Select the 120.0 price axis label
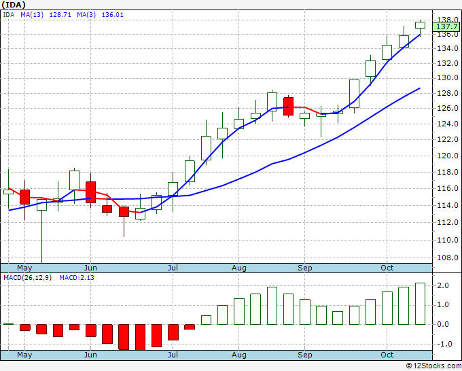Viewport: 462px width, 371px height. 448,156
